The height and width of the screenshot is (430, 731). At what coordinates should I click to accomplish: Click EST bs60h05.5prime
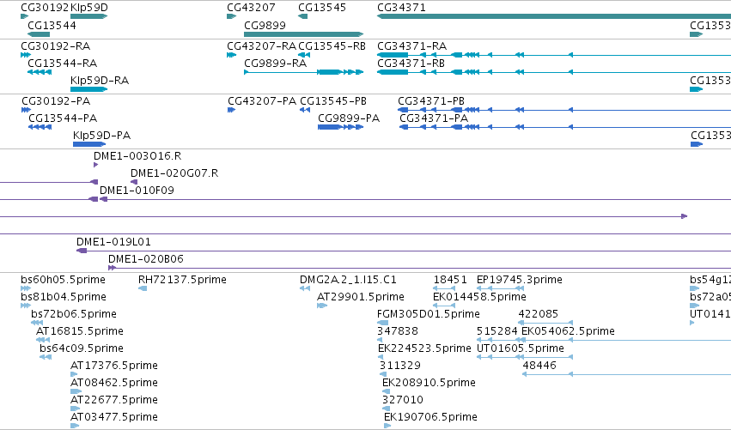26,288
